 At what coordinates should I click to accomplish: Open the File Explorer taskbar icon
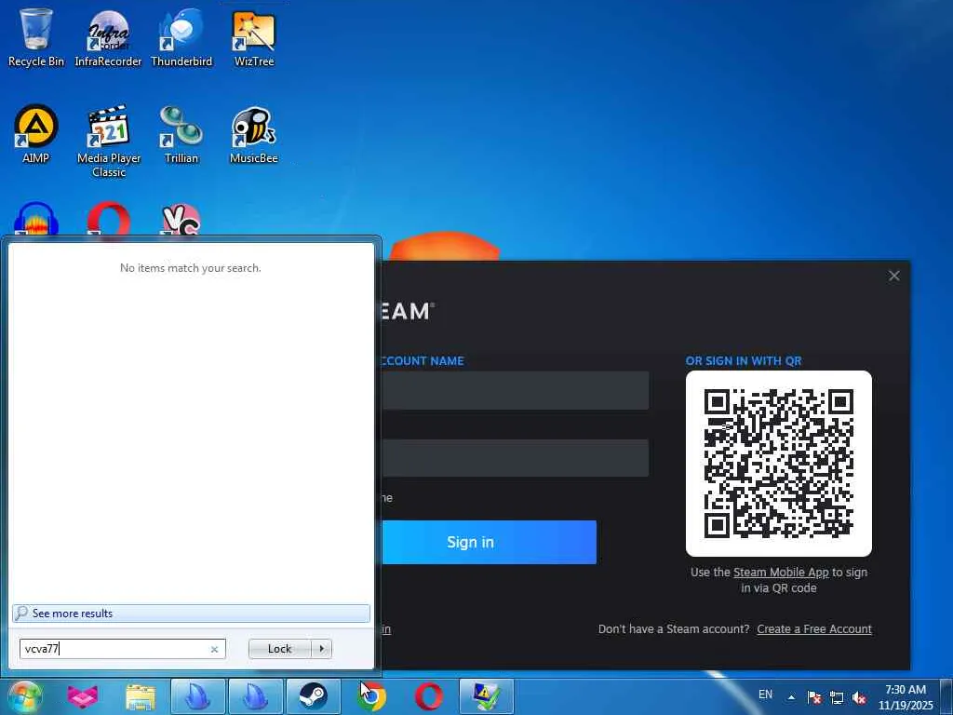[141, 696]
